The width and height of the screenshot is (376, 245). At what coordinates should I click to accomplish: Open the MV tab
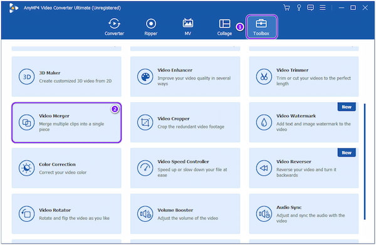[x=188, y=27]
